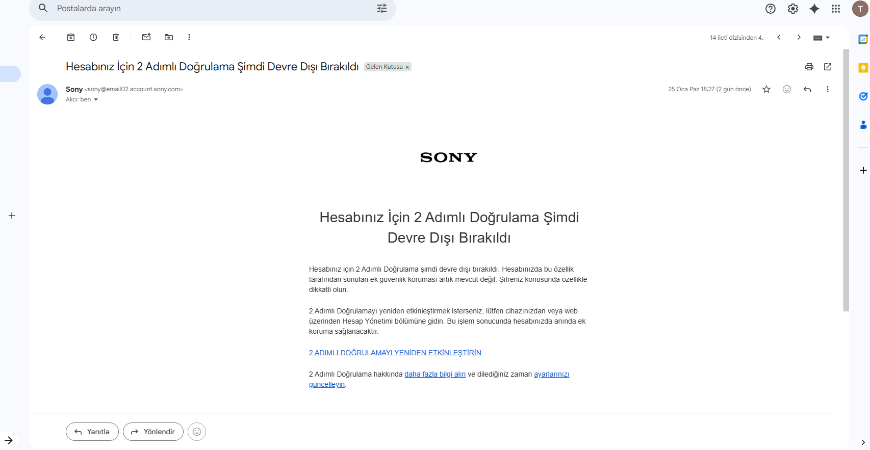Image resolution: width=870 pixels, height=450 pixels.
Task: Click the vertical scrollbar of the email
Action: pyautogui.click(x=846, y=180)
